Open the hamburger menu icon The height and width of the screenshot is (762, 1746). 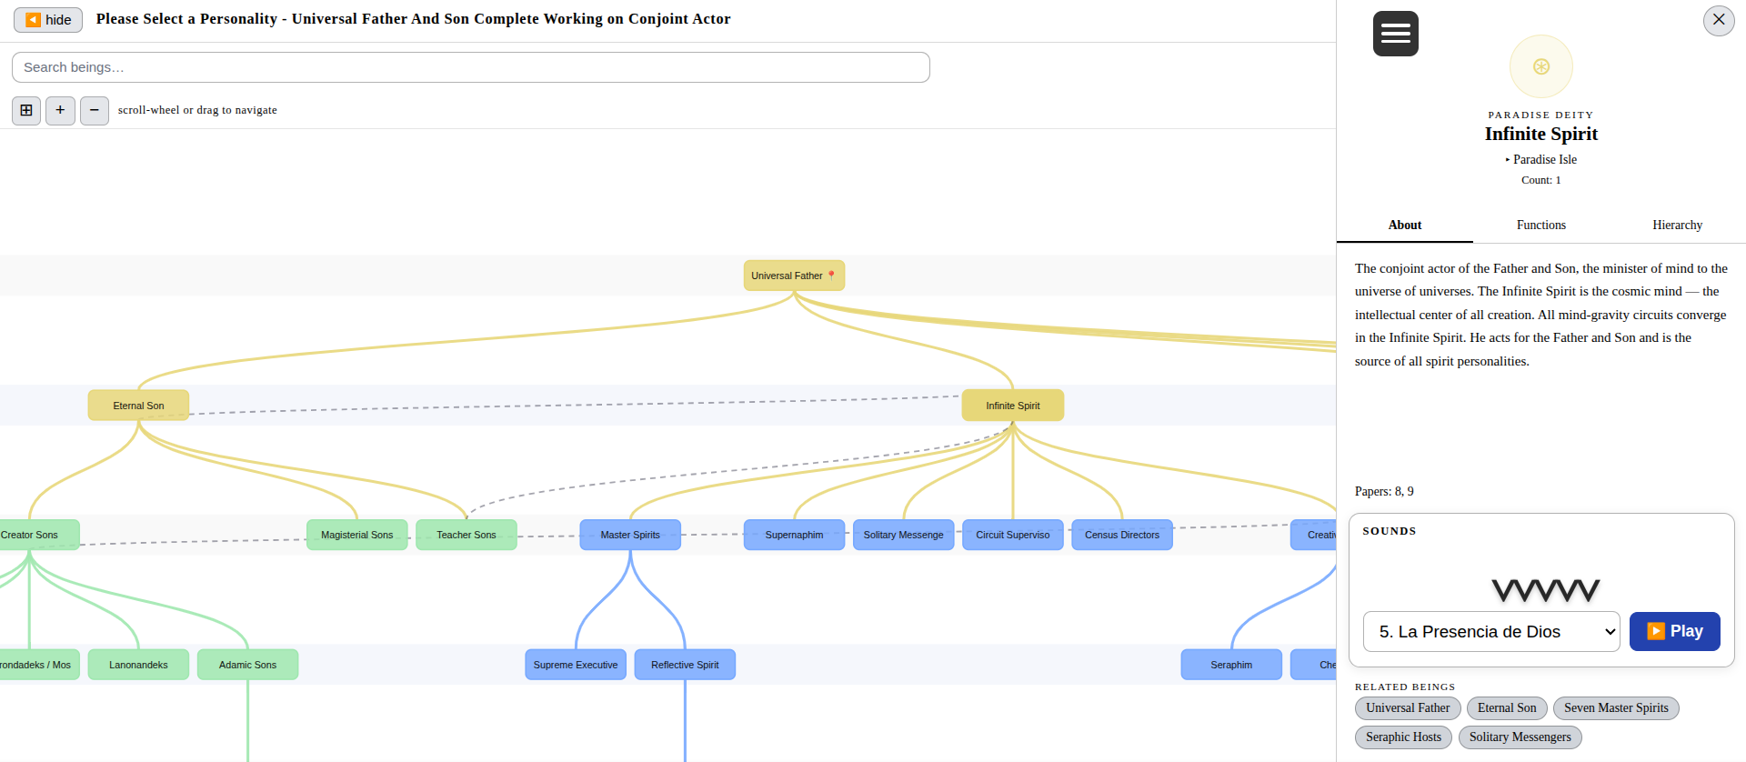click(x=1395, y=34)
